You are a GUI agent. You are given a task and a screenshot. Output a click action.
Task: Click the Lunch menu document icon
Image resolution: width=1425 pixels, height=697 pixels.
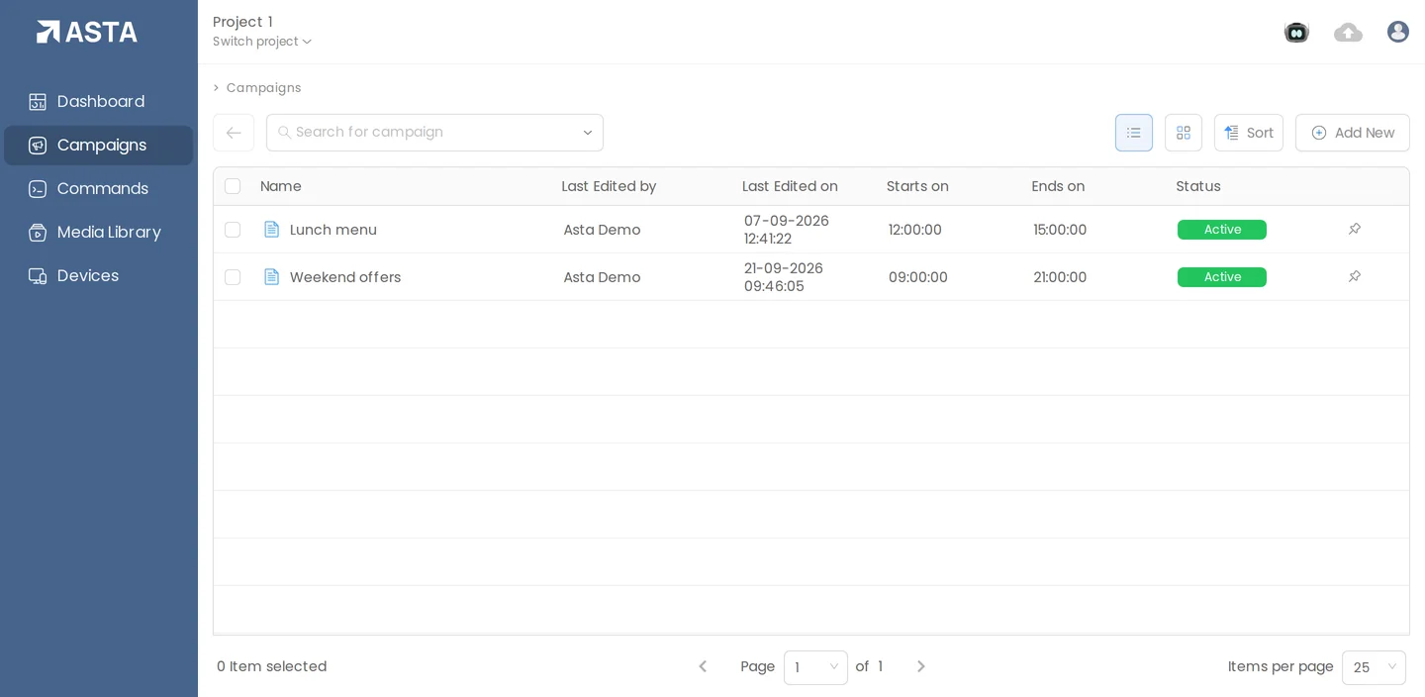tap(271, 230)
